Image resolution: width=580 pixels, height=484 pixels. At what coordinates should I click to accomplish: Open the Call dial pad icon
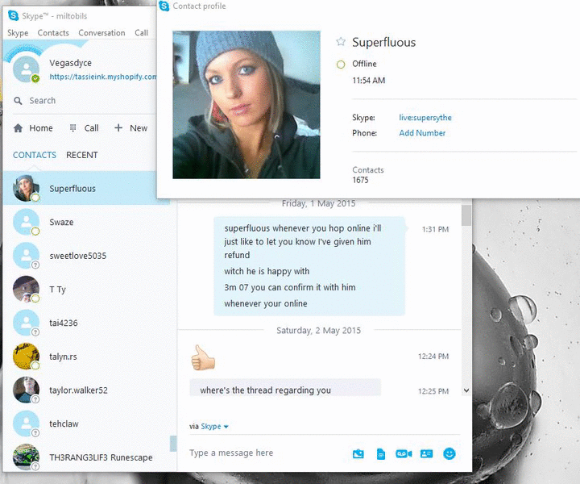pos(72,127)
